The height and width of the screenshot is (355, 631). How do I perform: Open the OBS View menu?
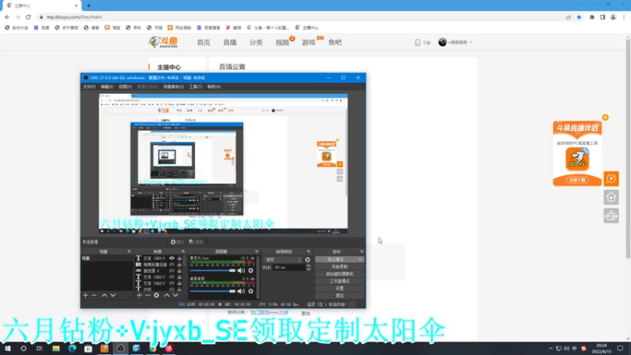tap(125, 87)
